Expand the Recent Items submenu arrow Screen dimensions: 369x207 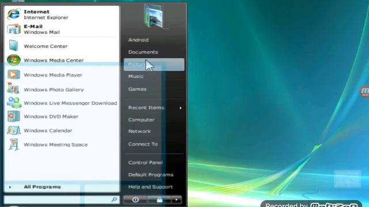click(180, 108)
